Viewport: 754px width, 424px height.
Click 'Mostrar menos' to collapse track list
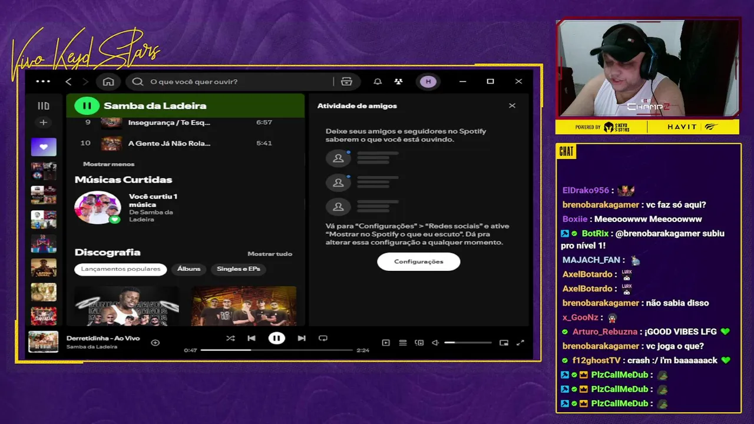tap(109, 164)
